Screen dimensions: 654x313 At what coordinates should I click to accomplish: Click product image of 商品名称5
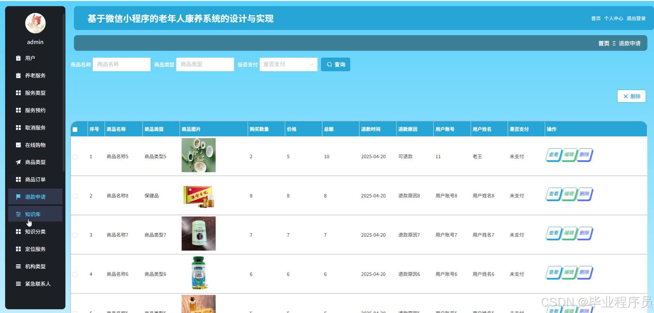coord(199,155)
